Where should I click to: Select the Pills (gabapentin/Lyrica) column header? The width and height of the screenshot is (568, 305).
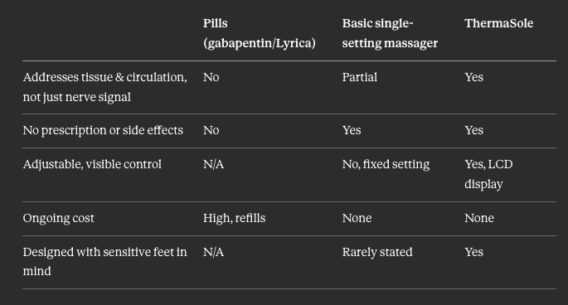pyautogui.click(x=259, y=33)
